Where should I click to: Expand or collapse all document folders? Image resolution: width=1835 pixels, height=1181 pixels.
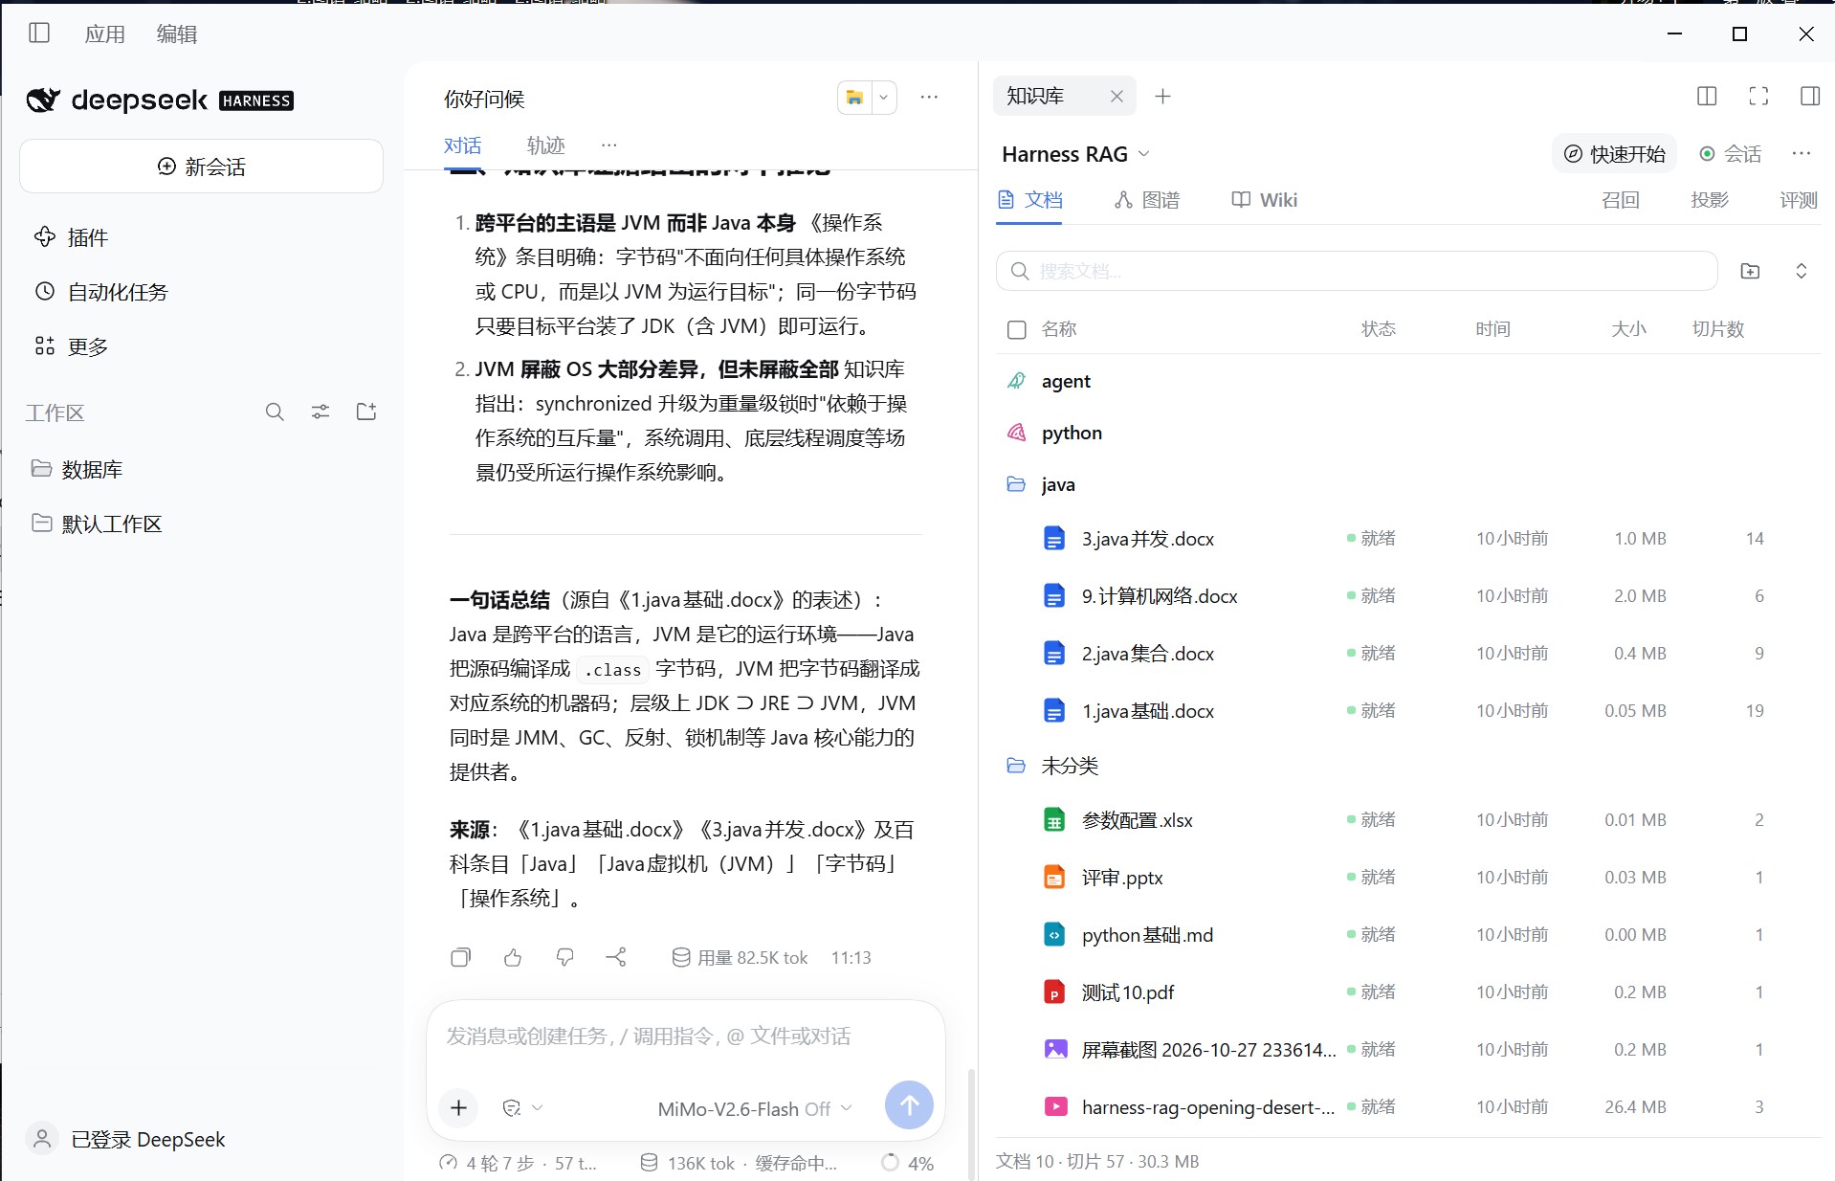click(x=1801, y=271)
